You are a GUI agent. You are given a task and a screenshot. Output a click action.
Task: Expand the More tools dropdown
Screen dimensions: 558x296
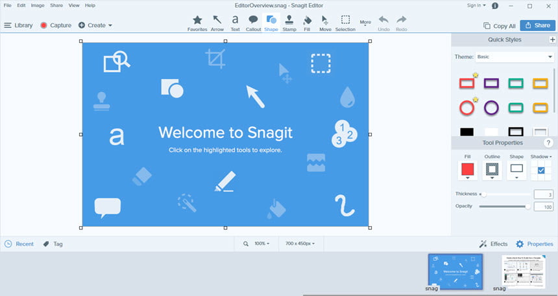tap(365, 23)
